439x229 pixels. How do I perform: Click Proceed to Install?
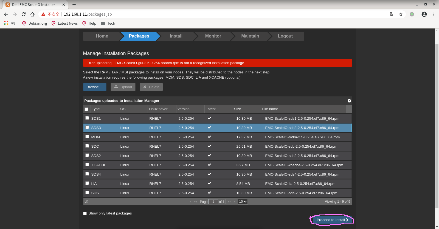[x=333, y=220]
